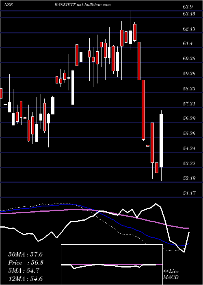203x285 pixels.
Task: Click the NSE exchange label
Action: [9, 5]
